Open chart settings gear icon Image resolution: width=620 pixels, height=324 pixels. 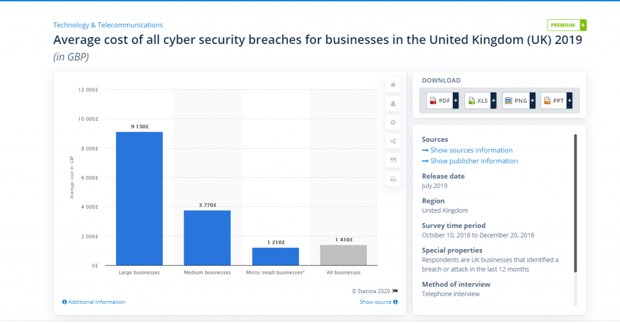[x=392, y=123]
